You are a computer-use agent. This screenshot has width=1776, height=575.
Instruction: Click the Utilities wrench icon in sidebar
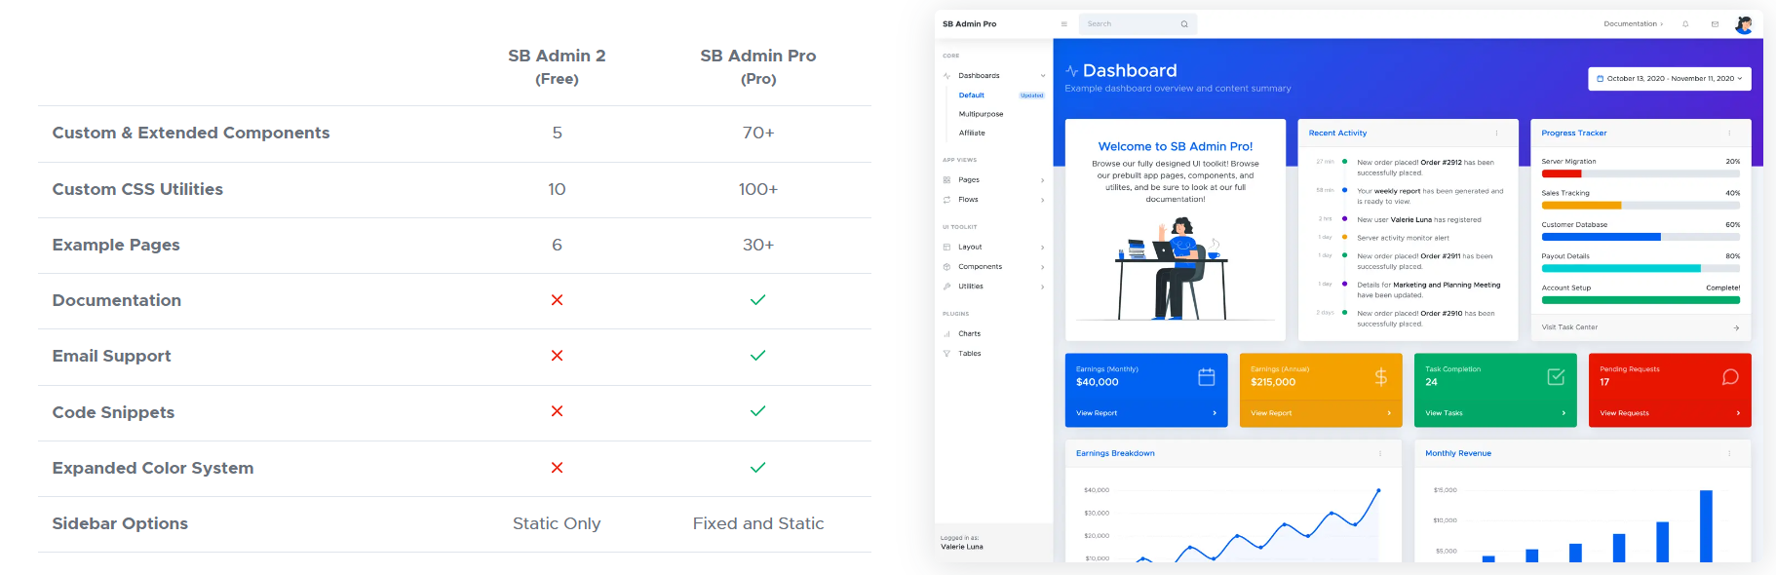click(946, 287)
